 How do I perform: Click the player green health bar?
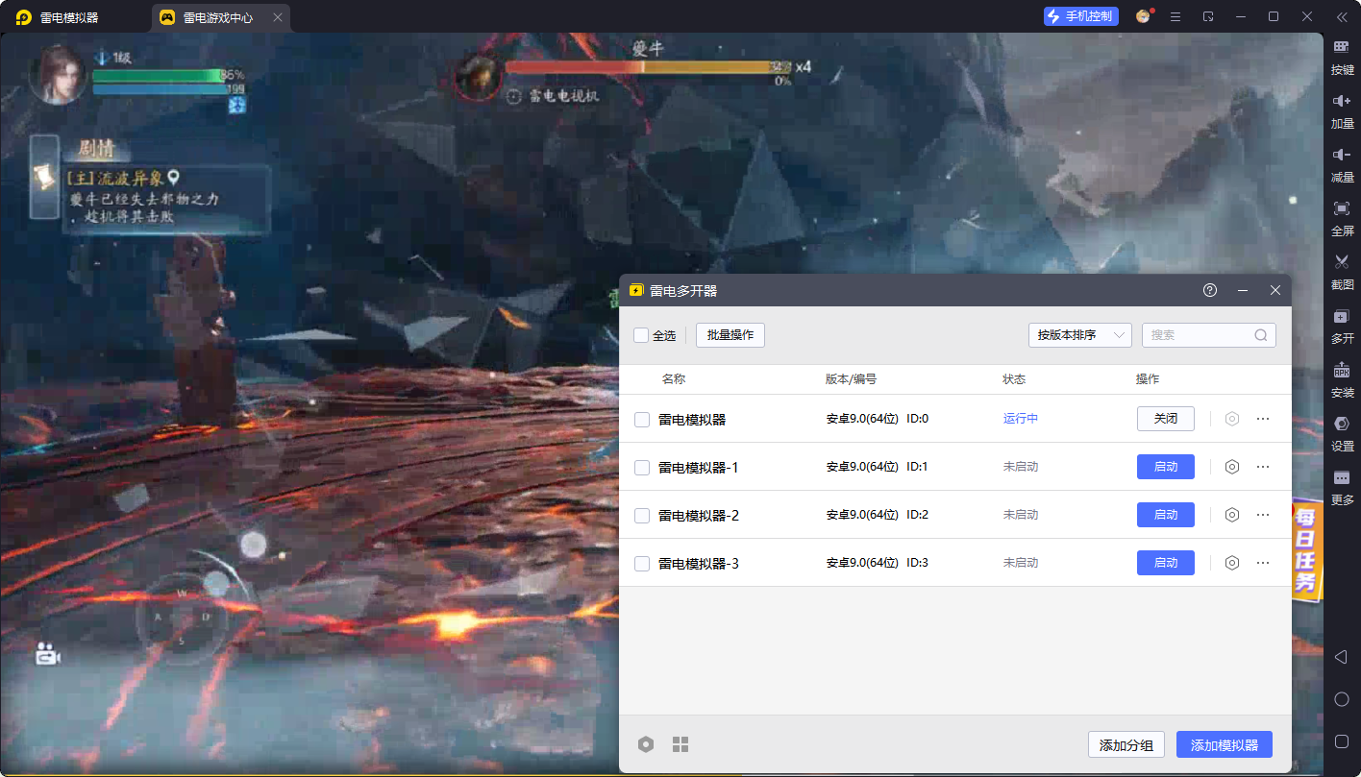click(x=159, y=75)
